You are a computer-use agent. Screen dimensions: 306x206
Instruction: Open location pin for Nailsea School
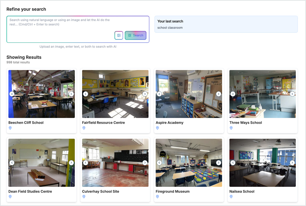(x=231, y=197)
